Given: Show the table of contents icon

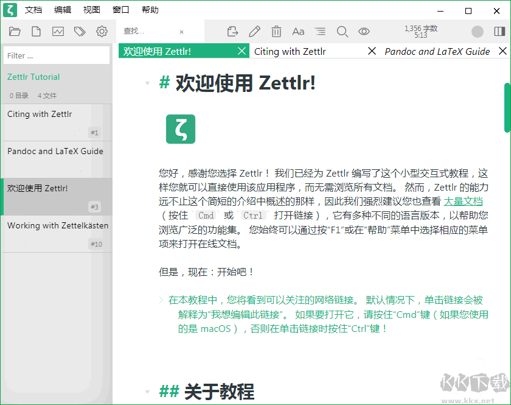Looking at the screenshot, I should (321, 31).
